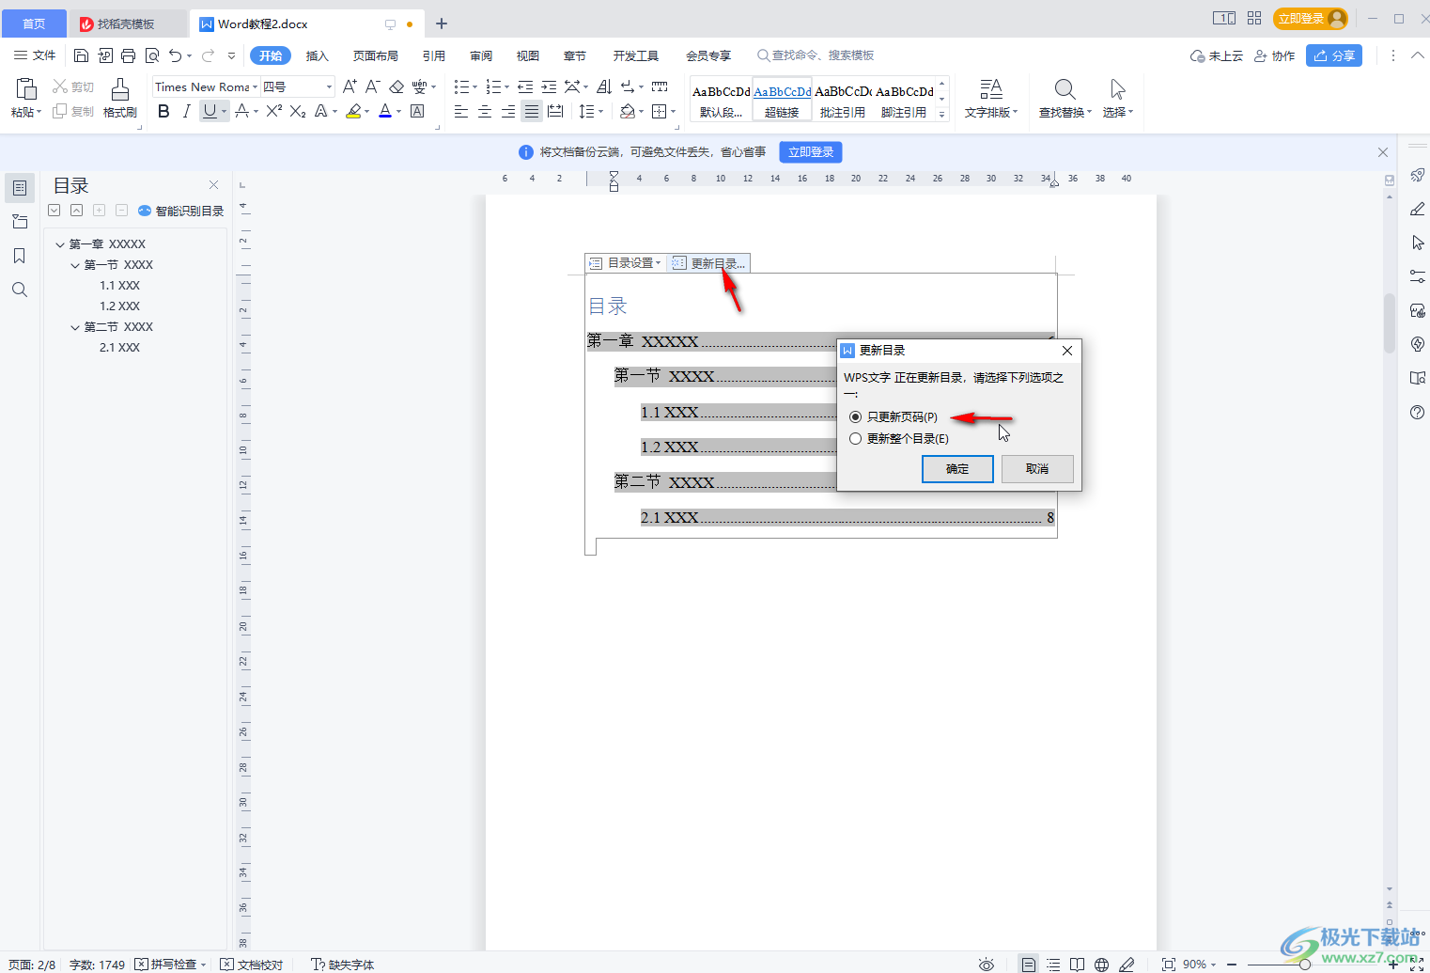Clear formatting eraser icon
This screenshot has height=973, width=1430.
pos(396,86)
